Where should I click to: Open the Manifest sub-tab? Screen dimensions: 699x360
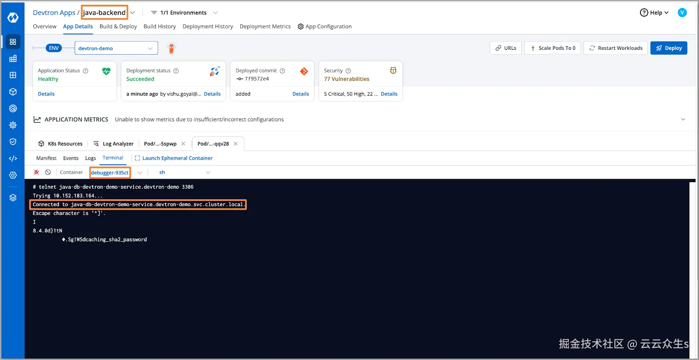(46, 158)
